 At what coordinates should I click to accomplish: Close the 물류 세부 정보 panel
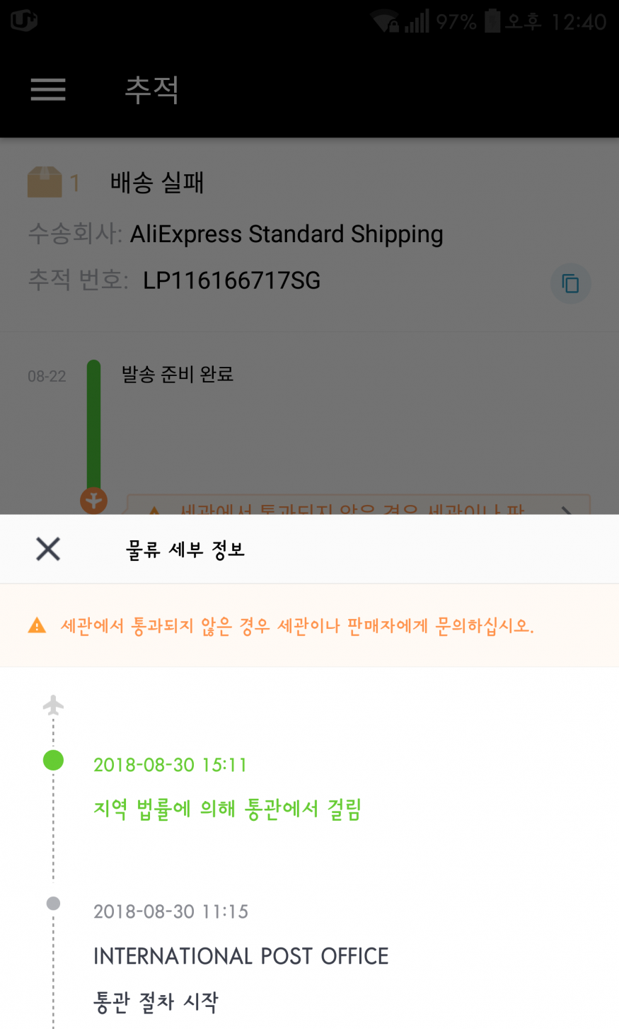pyautogui.click(x=48, y=549)
